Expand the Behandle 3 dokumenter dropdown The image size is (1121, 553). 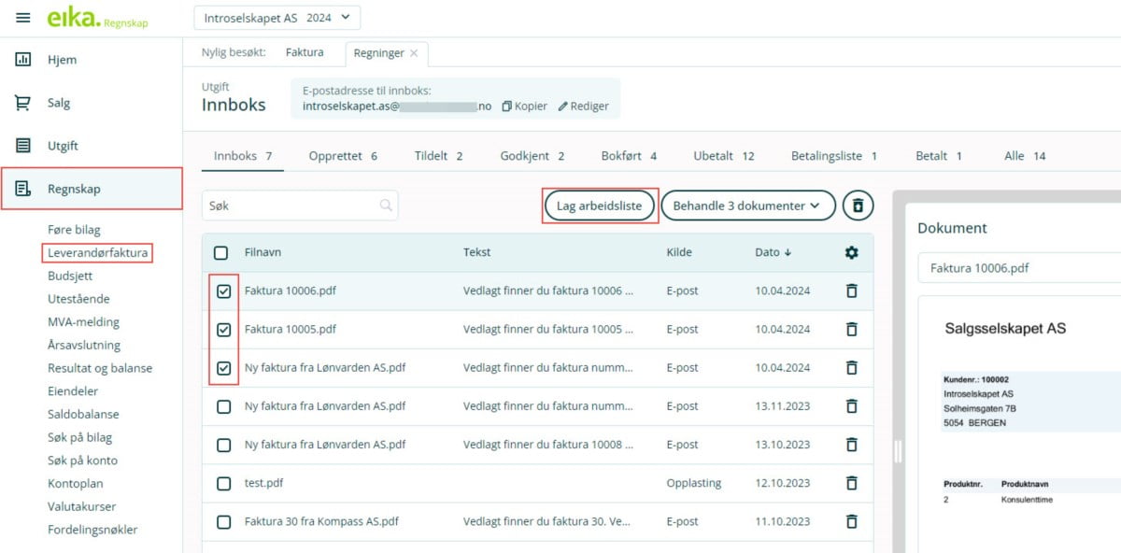747,206
